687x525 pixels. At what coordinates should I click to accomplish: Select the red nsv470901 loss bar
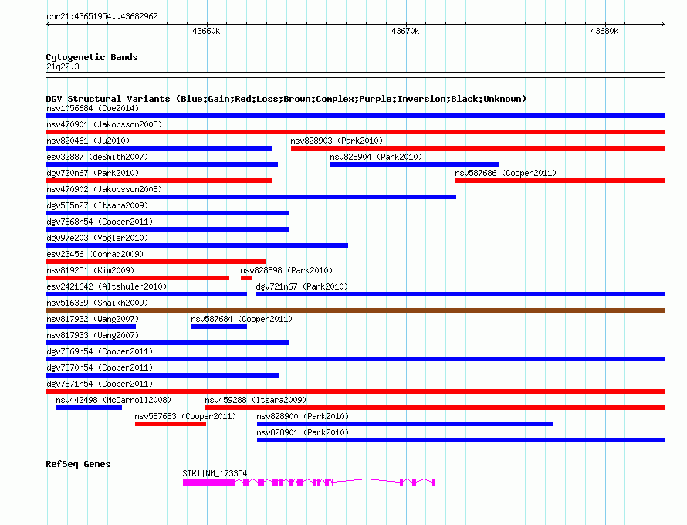(355, 132)
